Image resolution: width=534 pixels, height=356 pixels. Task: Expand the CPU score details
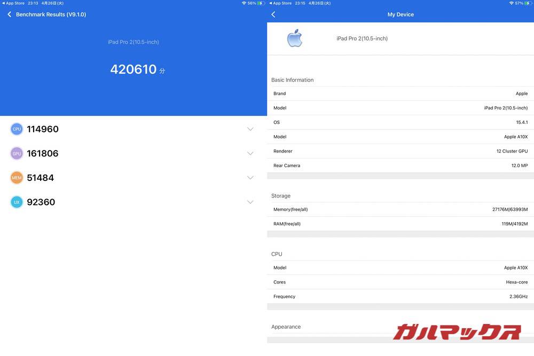pos(250,129)
